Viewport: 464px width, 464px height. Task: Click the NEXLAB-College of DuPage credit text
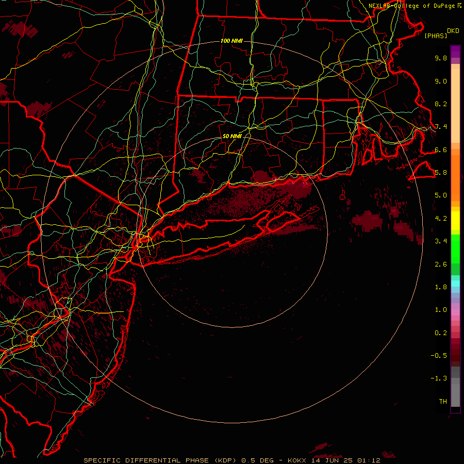pyautogui.click(x=412, y=6)
